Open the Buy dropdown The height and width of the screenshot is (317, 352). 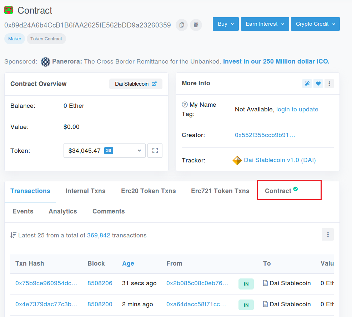click(x=226, y=24)
